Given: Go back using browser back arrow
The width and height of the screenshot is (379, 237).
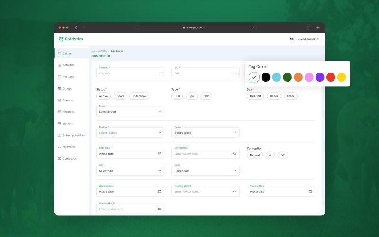Looking at the screenshot, I should [76, 28].
